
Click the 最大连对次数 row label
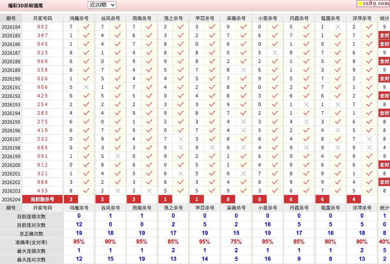click(x=31, y=260)
